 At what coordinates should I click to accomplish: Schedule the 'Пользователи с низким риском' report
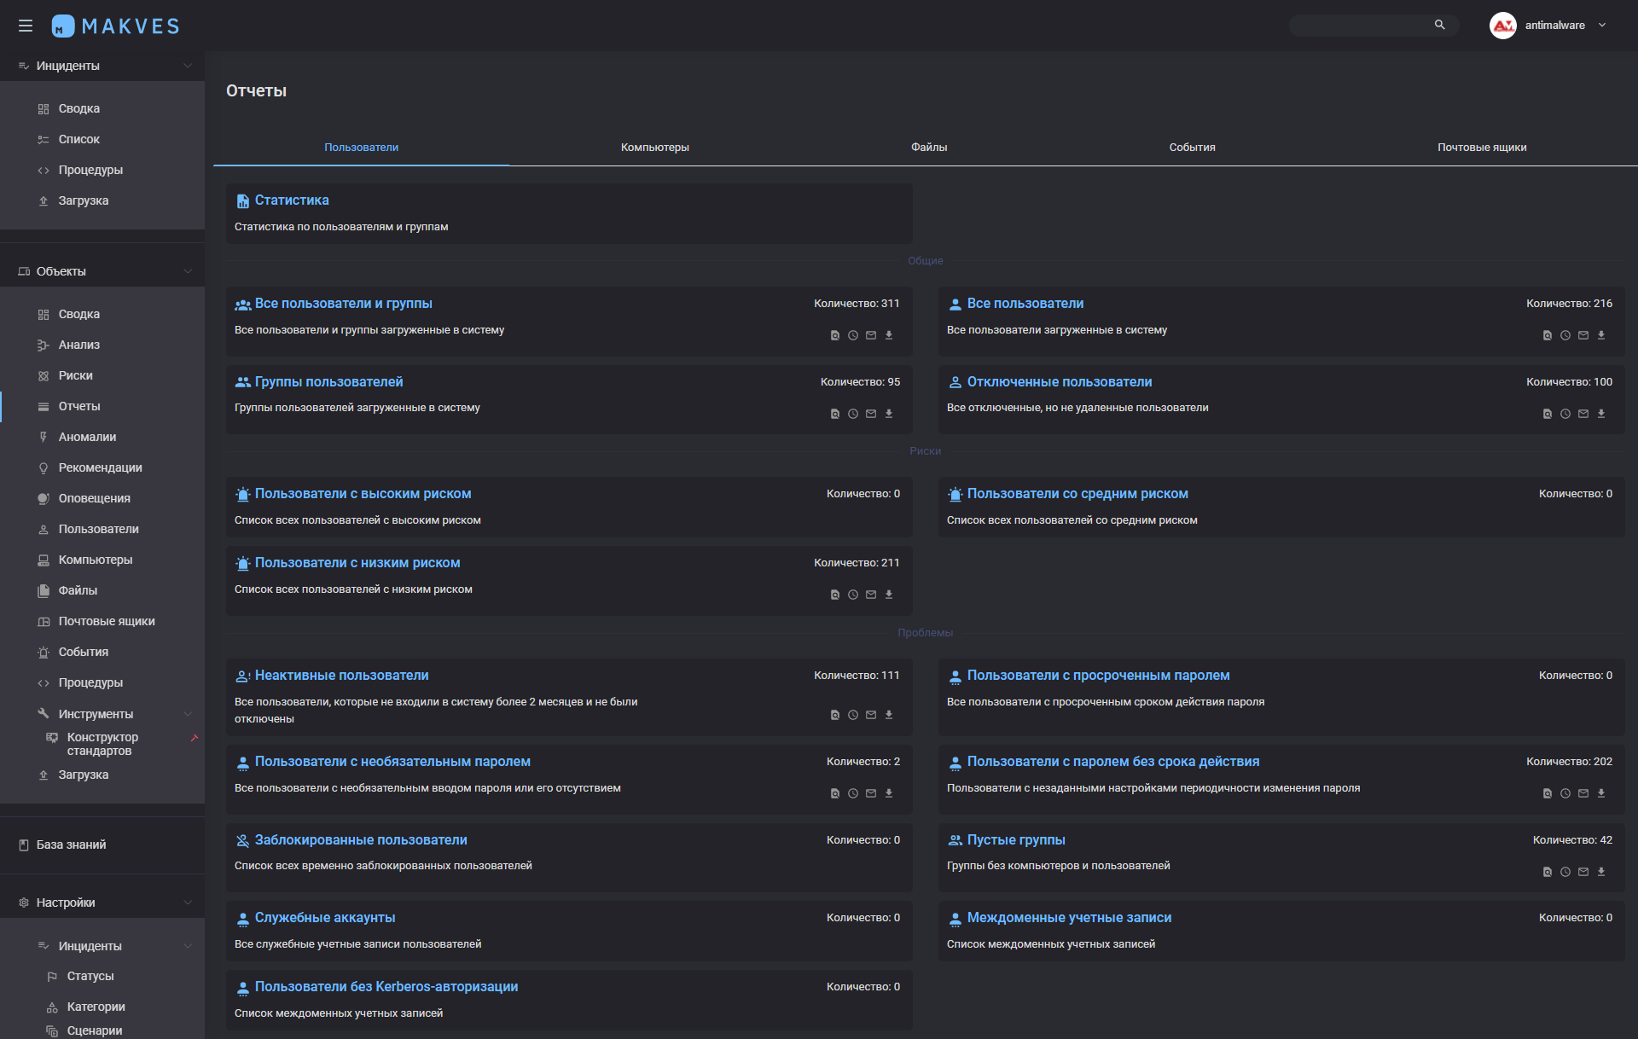pyautogui.click(x=853, y=595)
